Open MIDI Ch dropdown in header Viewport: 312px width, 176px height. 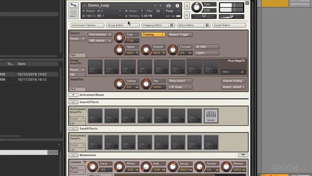pos(102,16)
